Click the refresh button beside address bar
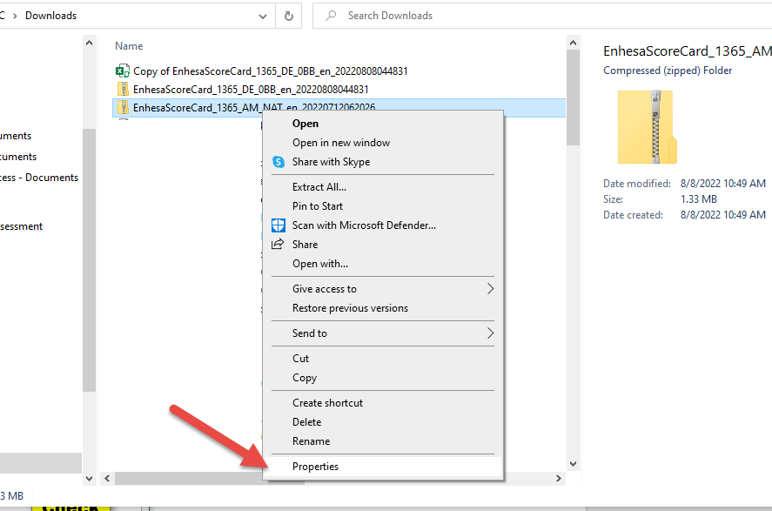The image size is (772, 511). 289,16
